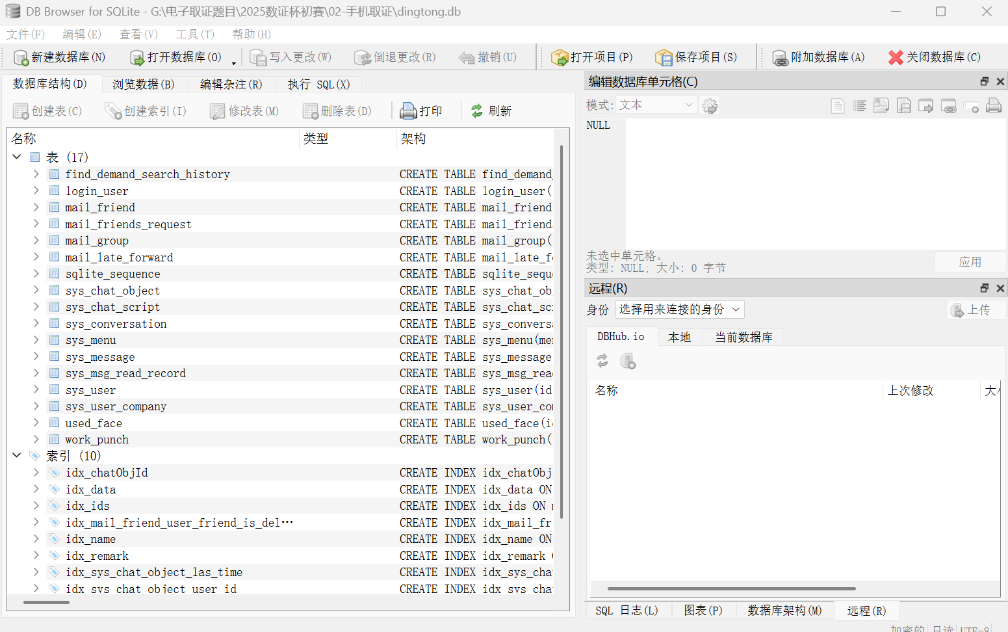The width and height of the screenshot is (1008, 632).
Task: Switch to the 浏览数据 tab
Action: (143, 85)
